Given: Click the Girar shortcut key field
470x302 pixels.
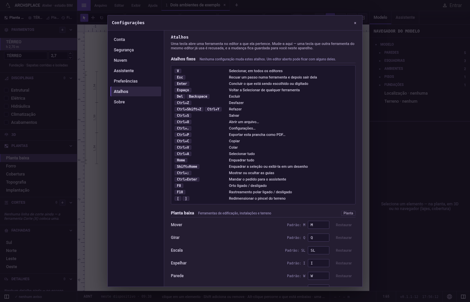Looking at the screenshot, I should tap(319, 238).
